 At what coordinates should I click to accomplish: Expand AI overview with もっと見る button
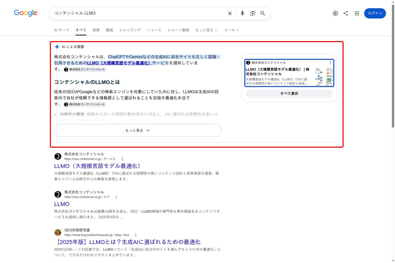[x=138, y=130]
